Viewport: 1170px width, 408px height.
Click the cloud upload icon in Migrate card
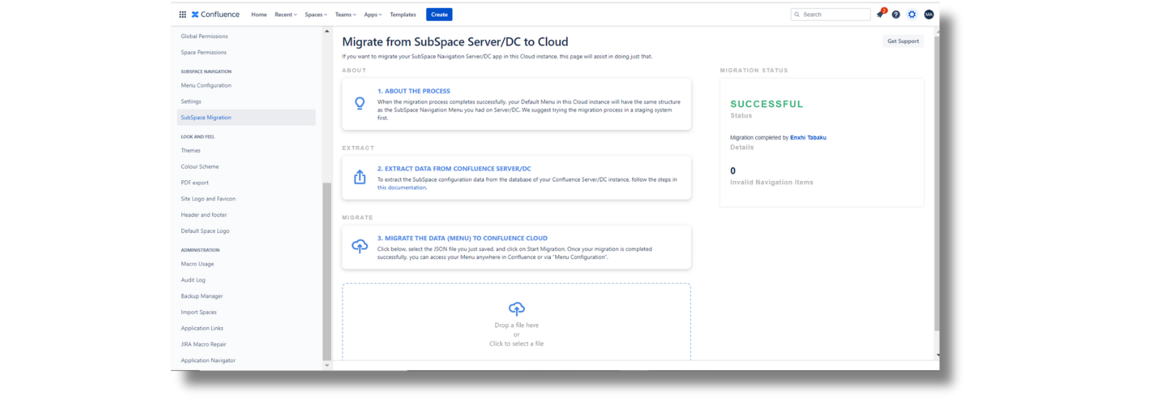click(360, 247)
